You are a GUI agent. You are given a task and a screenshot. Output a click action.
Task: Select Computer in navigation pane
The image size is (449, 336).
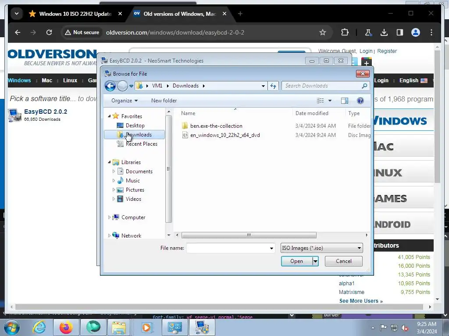pos(133,217)
